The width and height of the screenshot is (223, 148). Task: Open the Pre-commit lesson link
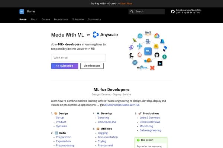pyautogui.click(x=106, y=145)
